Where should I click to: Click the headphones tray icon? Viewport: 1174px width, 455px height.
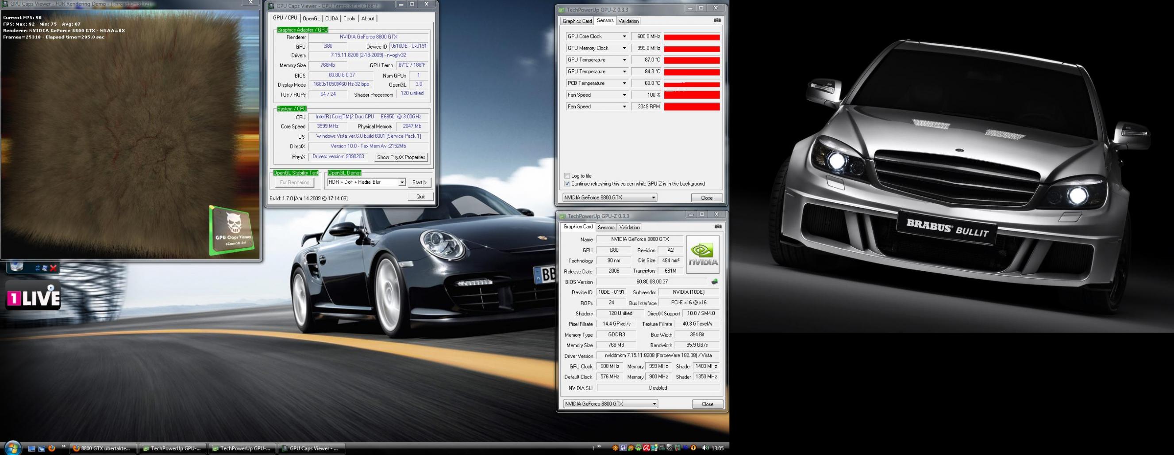623,448
